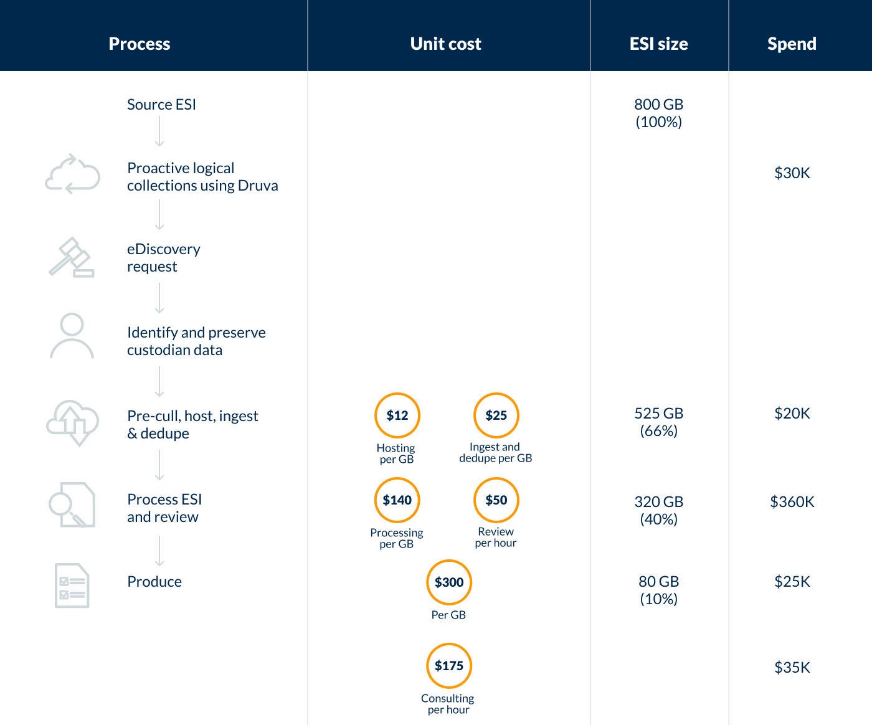
Task: Click the Process column header
Action: pos(140,44)
